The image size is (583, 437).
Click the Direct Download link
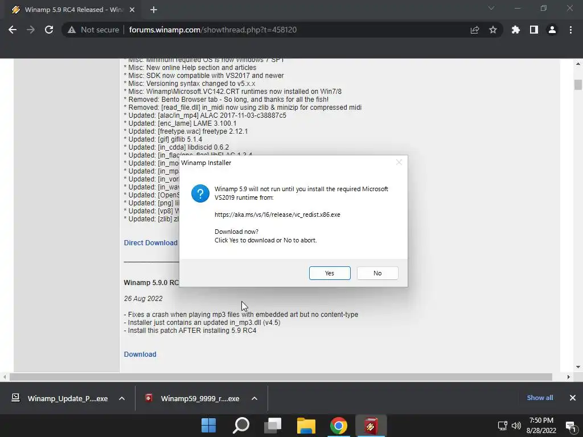click(x=150, y=242)
